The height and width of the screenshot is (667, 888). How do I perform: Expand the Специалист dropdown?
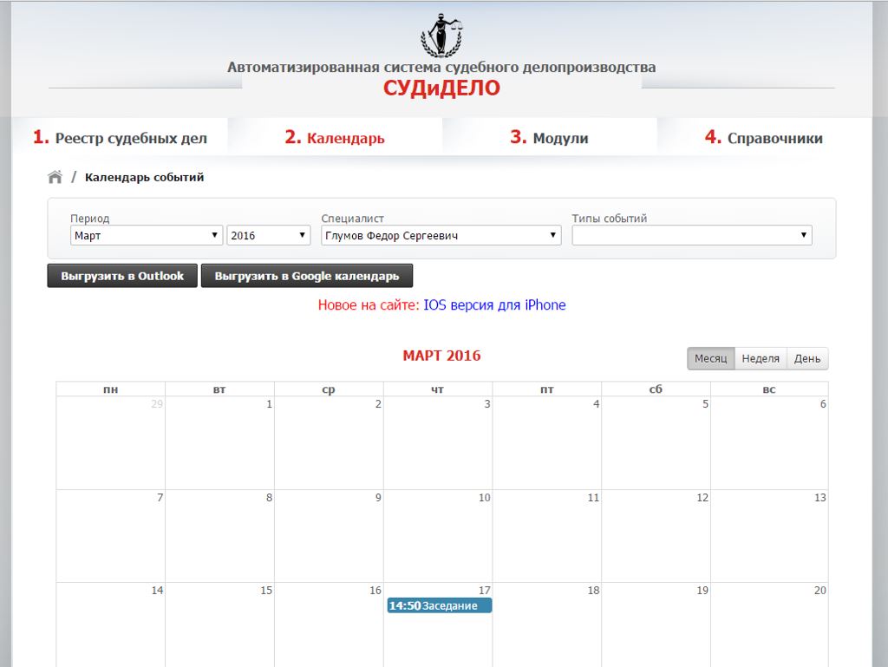[x=441, y=235]
